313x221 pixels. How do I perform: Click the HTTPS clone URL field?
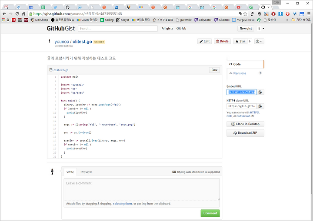pyautogui.click(x=242, y=106)
